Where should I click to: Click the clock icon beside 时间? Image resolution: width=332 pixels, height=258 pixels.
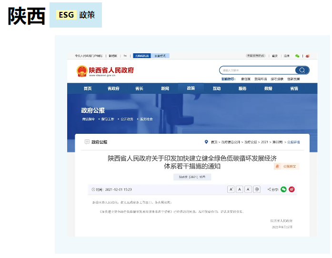[x=93, y=189]
